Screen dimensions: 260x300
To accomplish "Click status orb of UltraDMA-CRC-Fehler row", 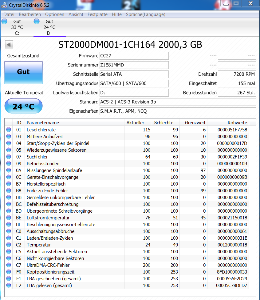I will coord(9,265).
